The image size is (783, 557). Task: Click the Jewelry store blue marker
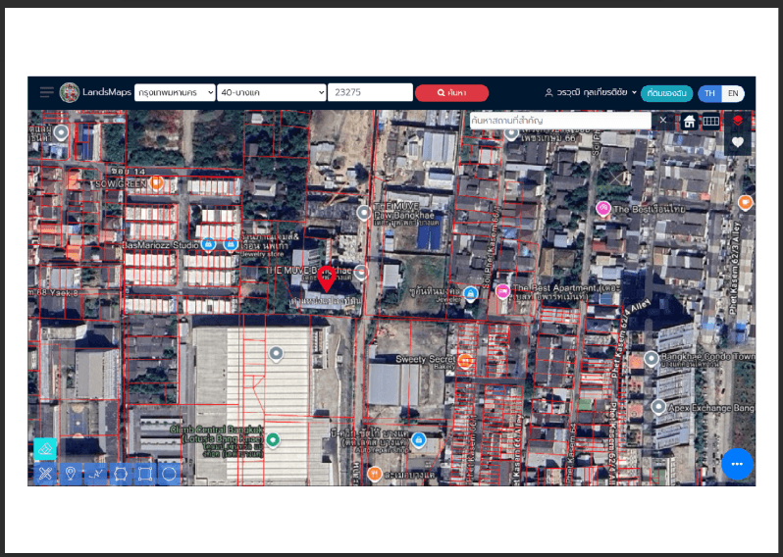coord(231,244)
